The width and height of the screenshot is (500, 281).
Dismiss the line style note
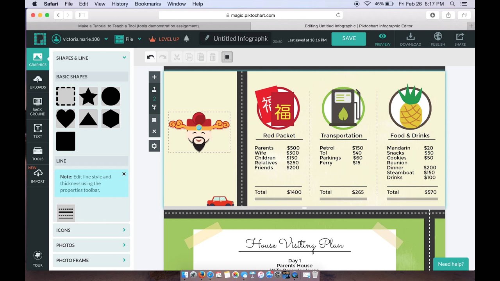(124, 174)
